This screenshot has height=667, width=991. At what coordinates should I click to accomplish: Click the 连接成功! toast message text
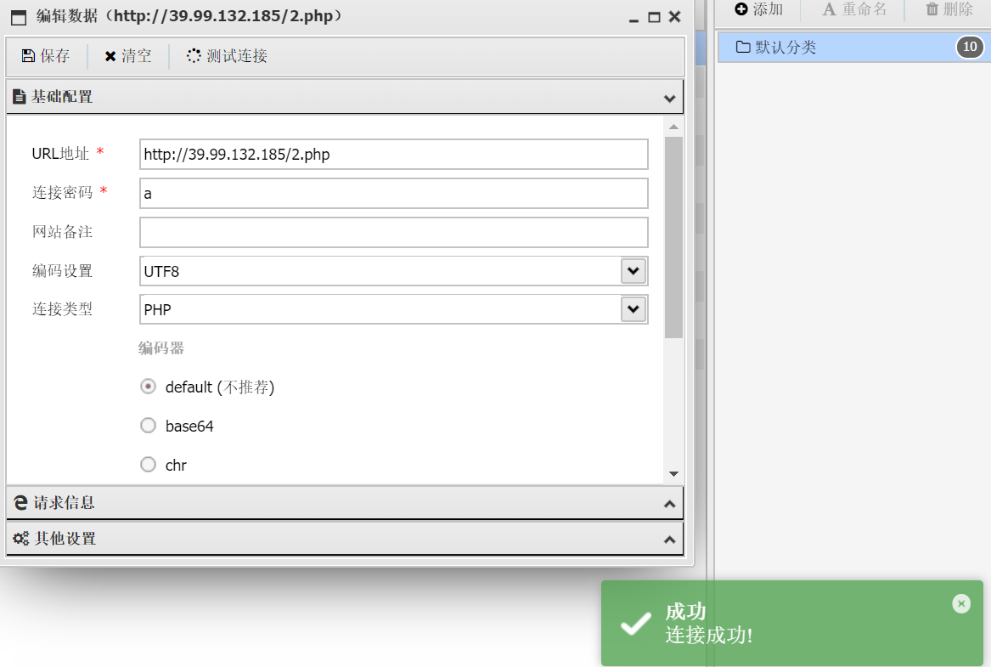pyautogui.click(x=709, y=636)
